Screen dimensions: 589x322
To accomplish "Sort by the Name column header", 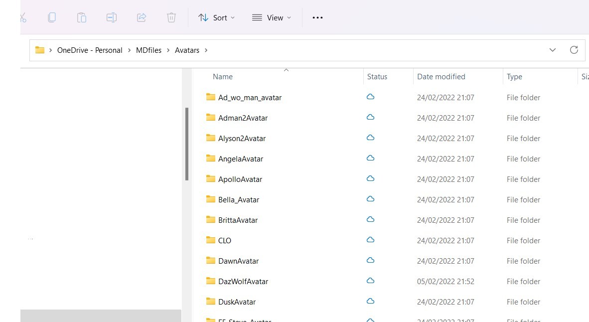I will tap(223, 77).
